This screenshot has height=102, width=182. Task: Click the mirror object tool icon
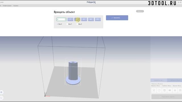coord(175,90)
